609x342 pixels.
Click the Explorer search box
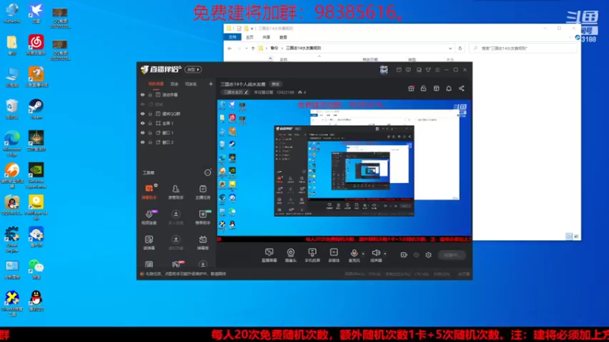pos(523,49)
